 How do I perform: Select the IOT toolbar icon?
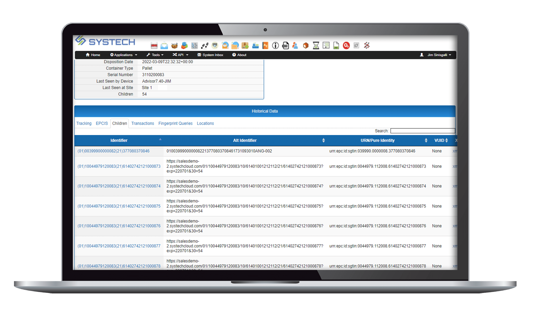tap(356, 45)
